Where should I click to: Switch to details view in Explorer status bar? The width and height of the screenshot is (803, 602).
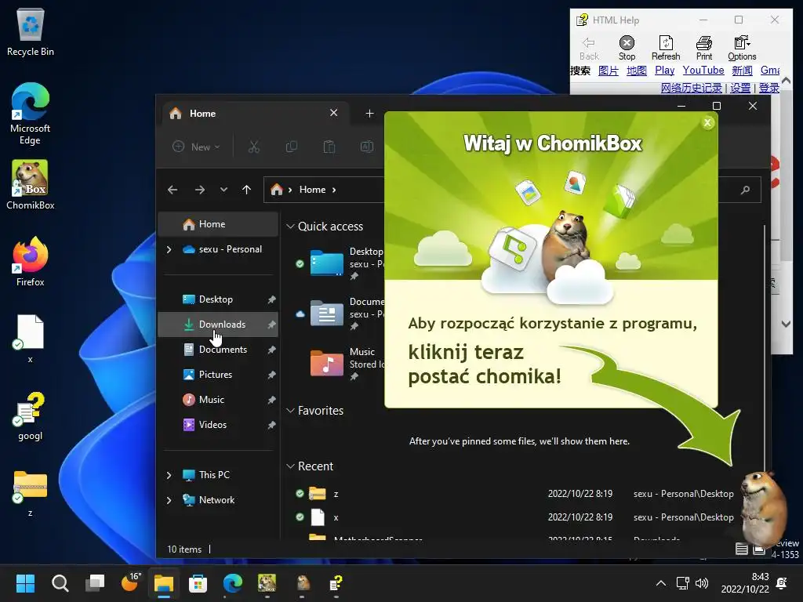(x=742, y=549)
